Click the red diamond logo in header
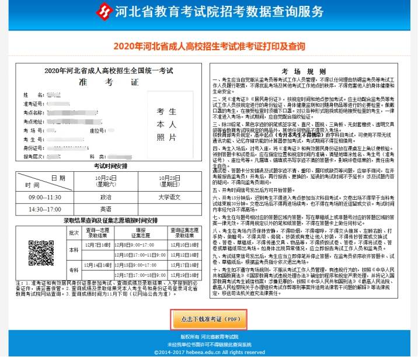Screen dimensions: 418x357 point(104,12)
